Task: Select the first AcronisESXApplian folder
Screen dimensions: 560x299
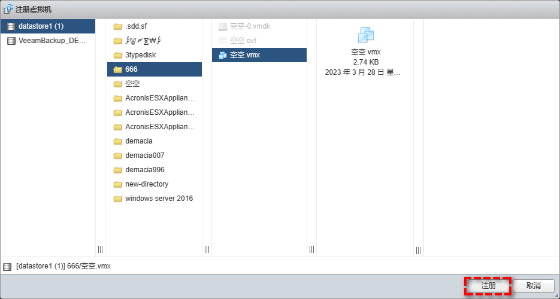Action: point(159,98)
